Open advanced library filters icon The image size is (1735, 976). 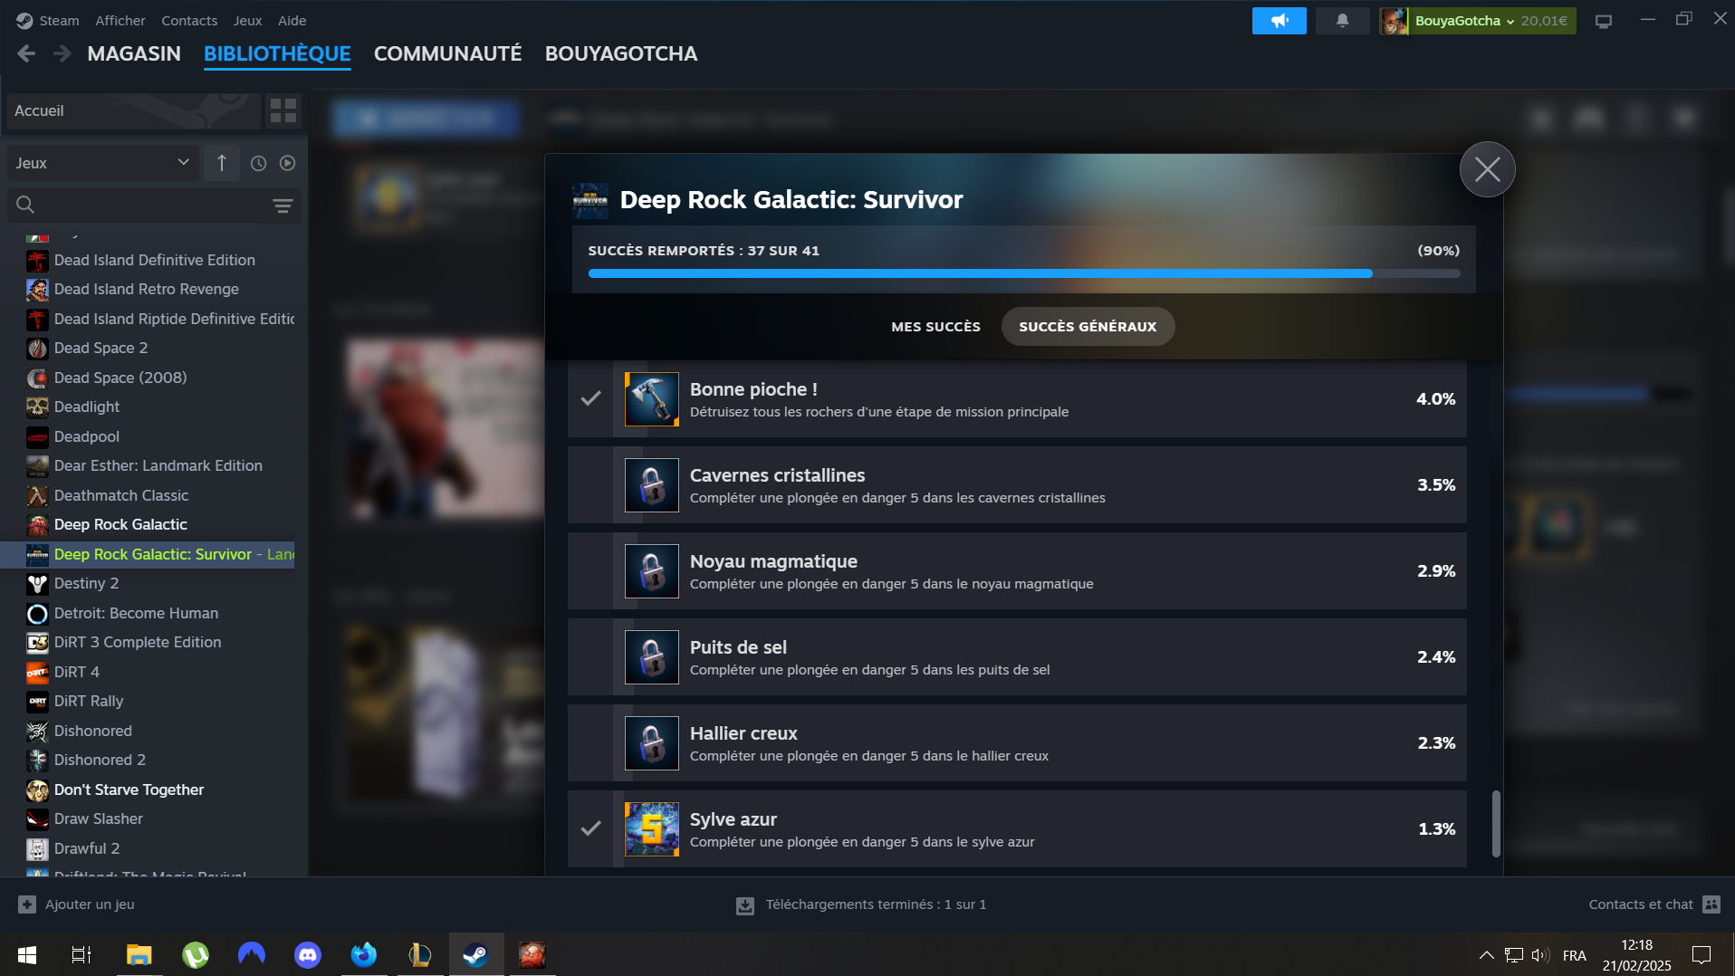click(283, 206)
